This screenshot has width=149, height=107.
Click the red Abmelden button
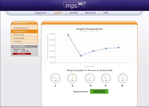tap(22, 54)
